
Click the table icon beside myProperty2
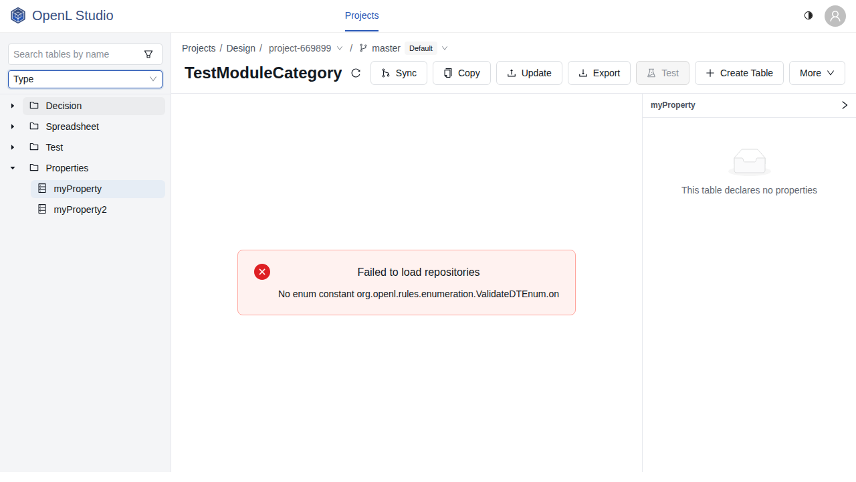(42, 210)
